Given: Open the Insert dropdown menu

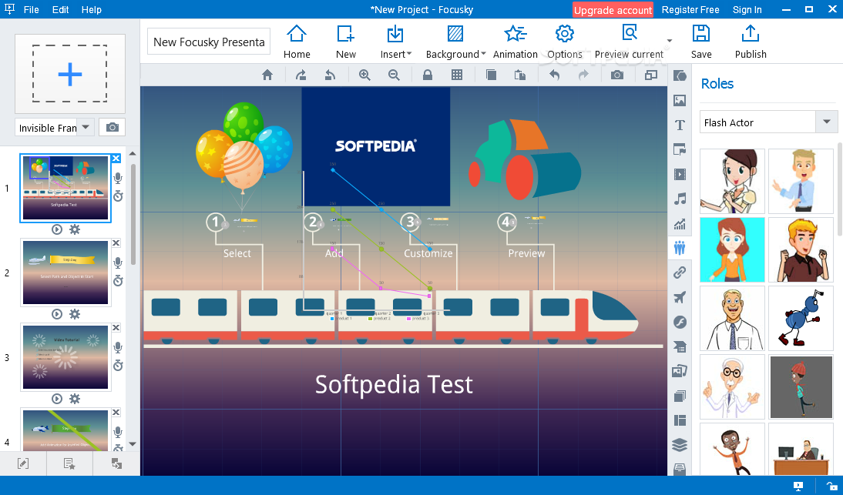Looking at the screenshot, I should [x=395, y=42].
